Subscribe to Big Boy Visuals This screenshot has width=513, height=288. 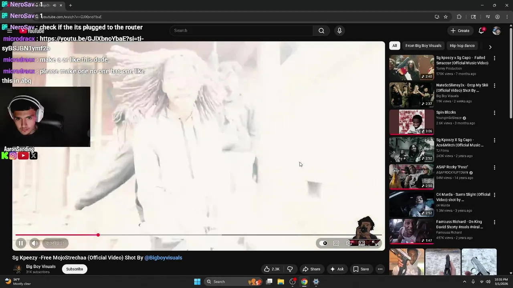75,269
